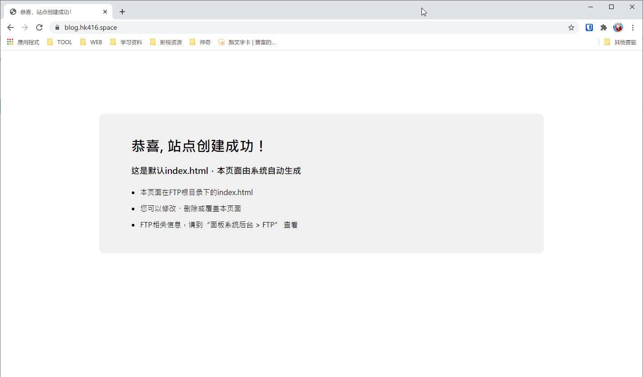Screen dimensions: 643x377
Task: Bookmark this page with the star icon
Action: point(571,27)
